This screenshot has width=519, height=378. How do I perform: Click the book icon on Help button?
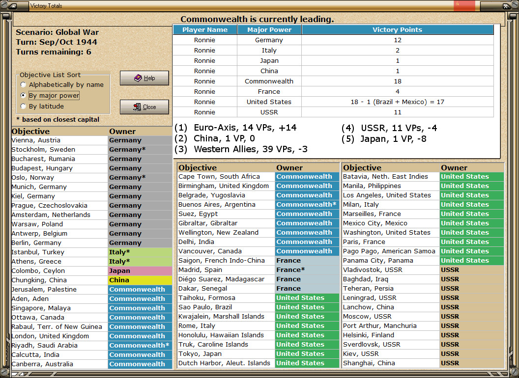click(138, 78)
